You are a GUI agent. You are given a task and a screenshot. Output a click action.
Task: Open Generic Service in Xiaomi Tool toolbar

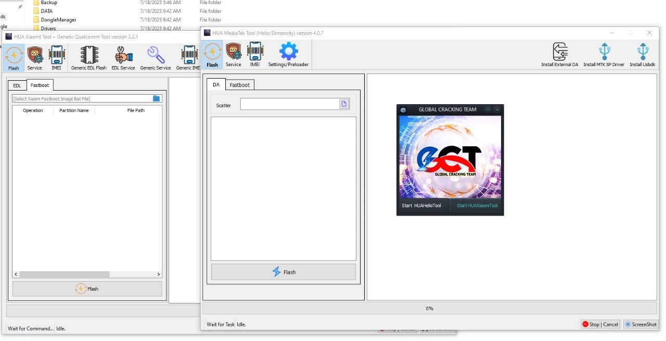(156, 58)
